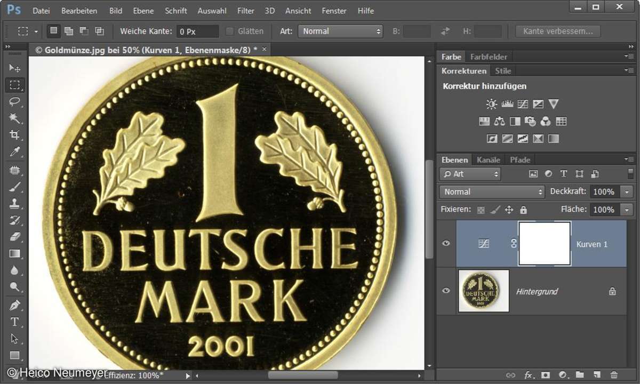Open the Korrekturen panel menu
The image size is (640, 384).
coord(629,70)
